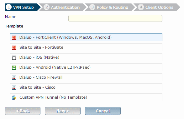
Task: Pick Dialup - Android (Native L2TP/IPsec) template
Action: (86, 67)
